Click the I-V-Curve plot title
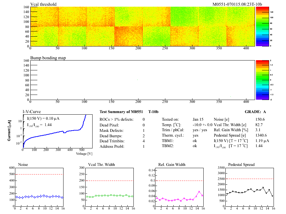Viewport: 286px width, 214px height. click(x=31, y=112)
